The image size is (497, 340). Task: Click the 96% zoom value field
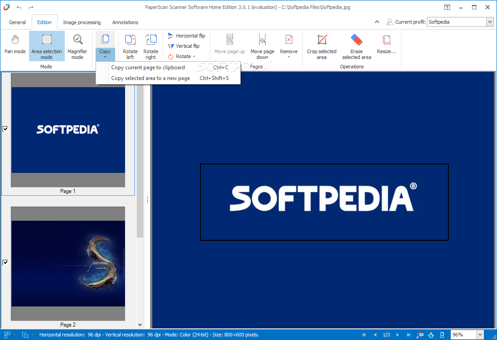pos(464,335)
